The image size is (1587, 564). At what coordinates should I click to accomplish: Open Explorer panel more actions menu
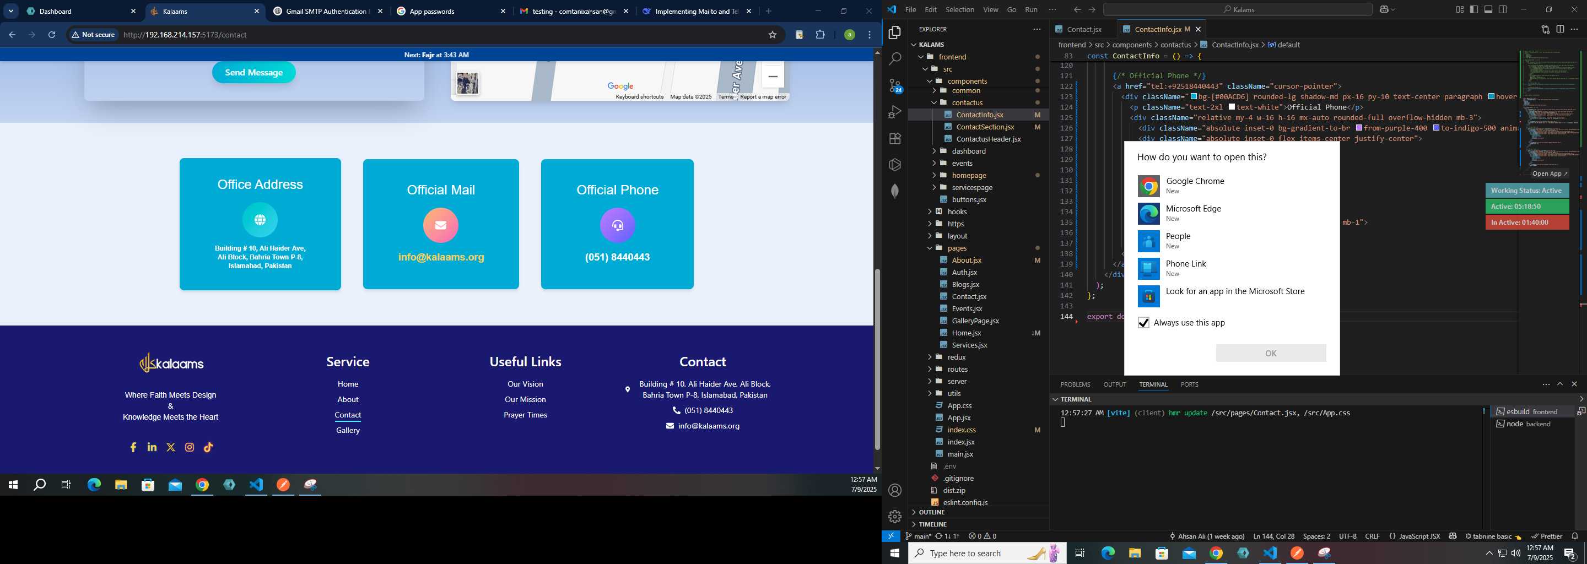tap(1037, 29)
